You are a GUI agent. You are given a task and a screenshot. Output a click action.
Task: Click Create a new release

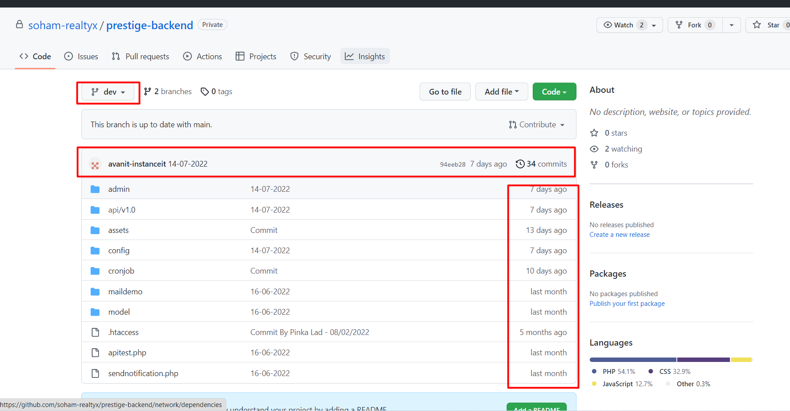620,235
